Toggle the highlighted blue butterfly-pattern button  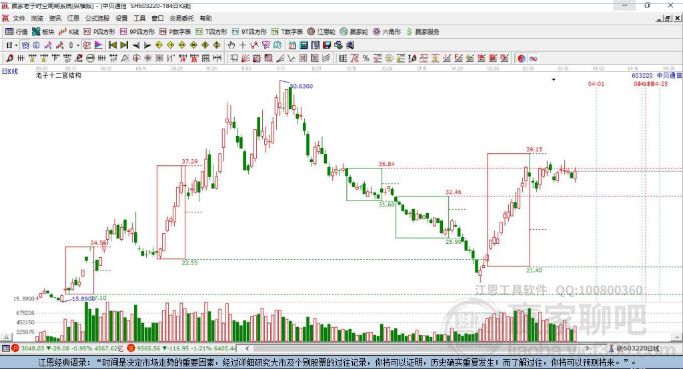[25, 45]
